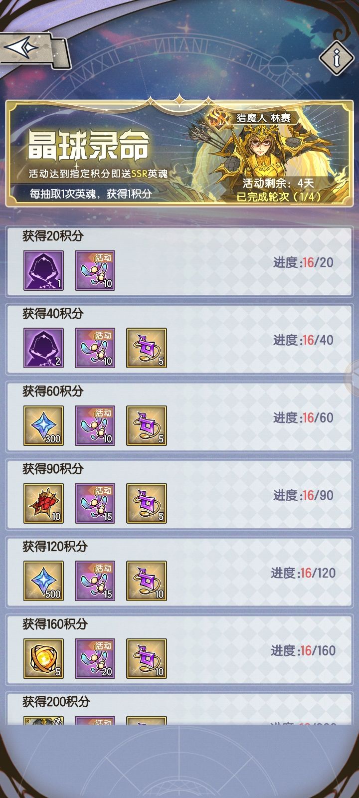Screen dimensions: 359x798
Task: Tap the hooded soul icon in 20积分 row
Action: [44, 270]
